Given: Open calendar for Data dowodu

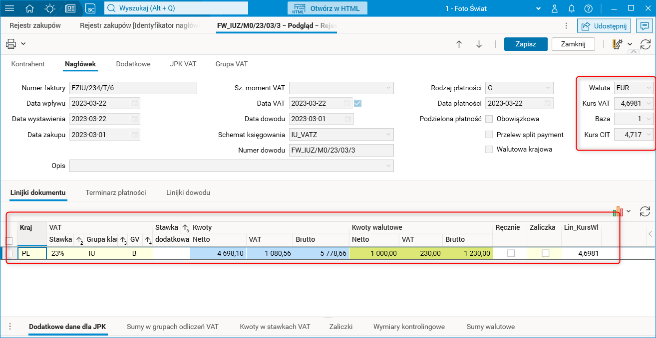Looking at the screenshot, I should coord(347,119).
